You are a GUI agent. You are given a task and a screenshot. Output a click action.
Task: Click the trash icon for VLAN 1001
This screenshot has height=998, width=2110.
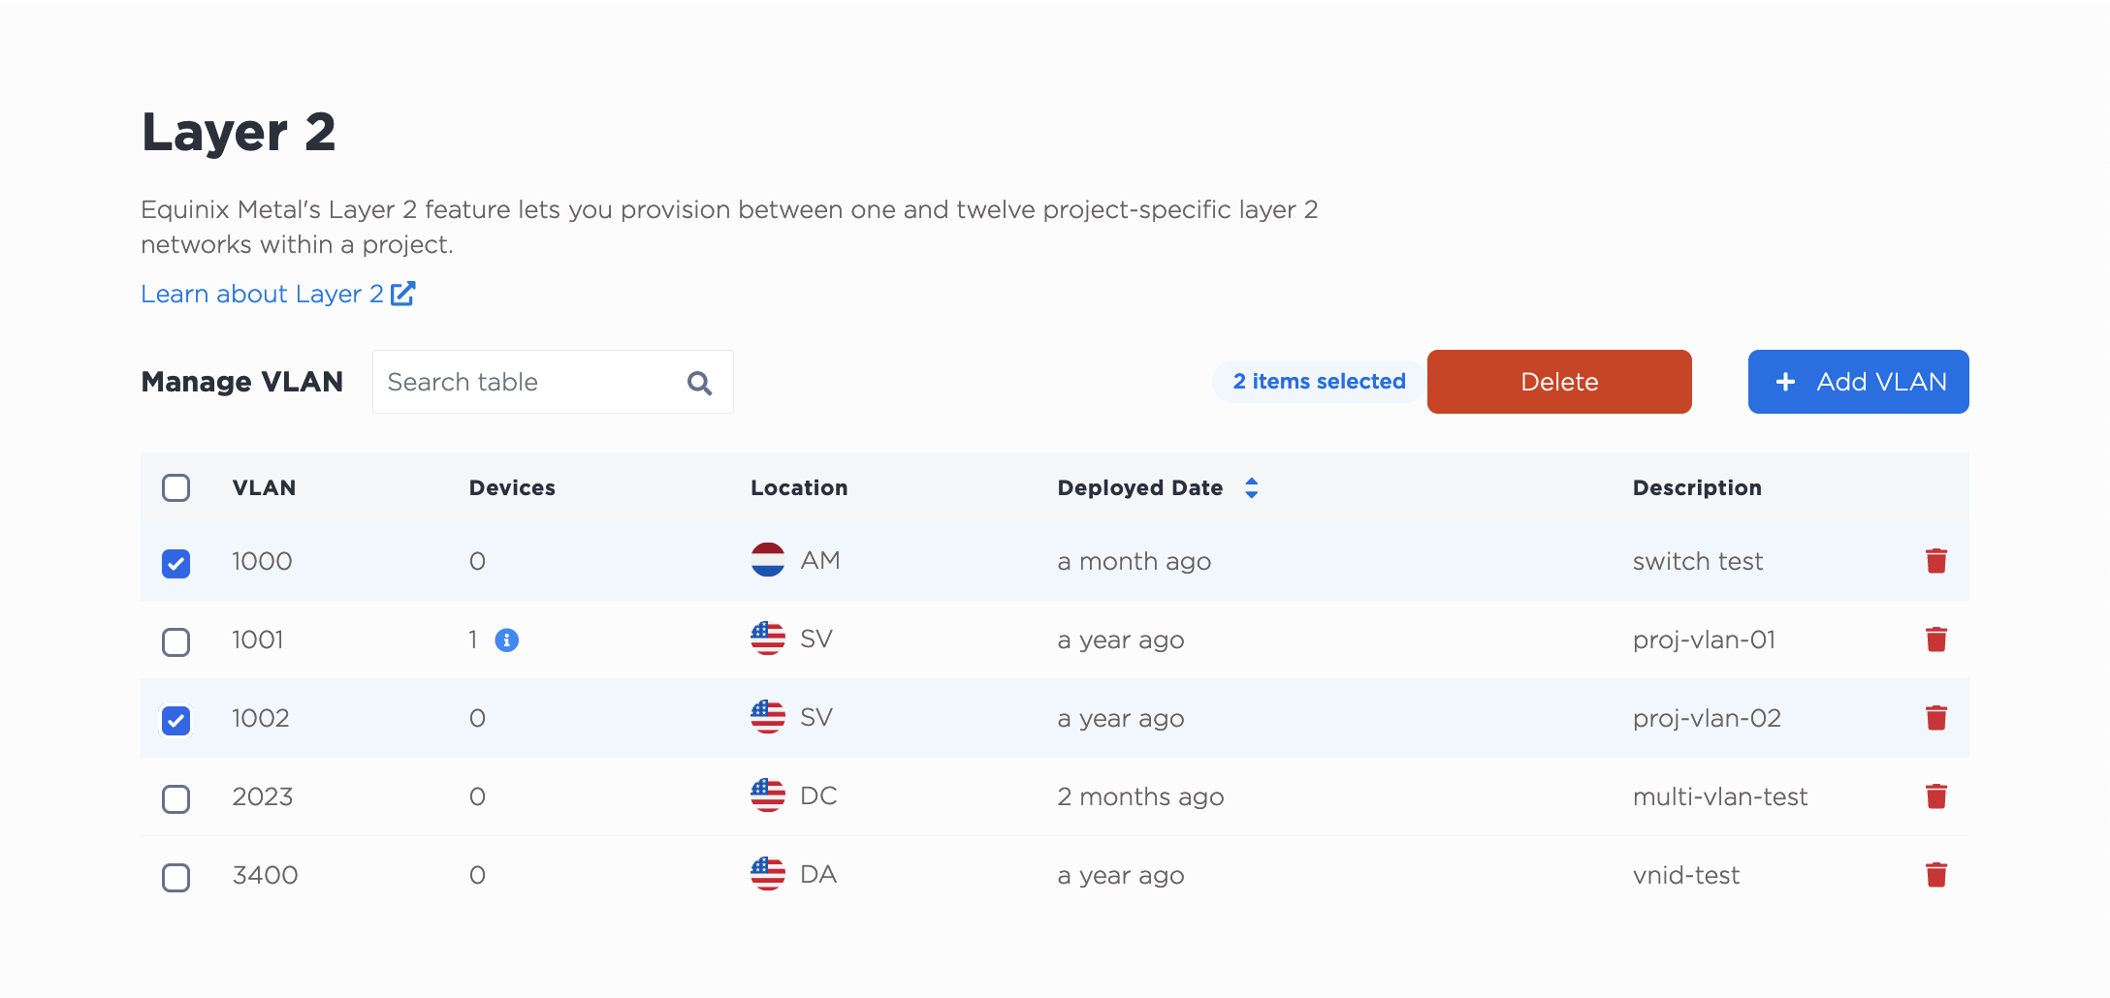point(1935,639)
